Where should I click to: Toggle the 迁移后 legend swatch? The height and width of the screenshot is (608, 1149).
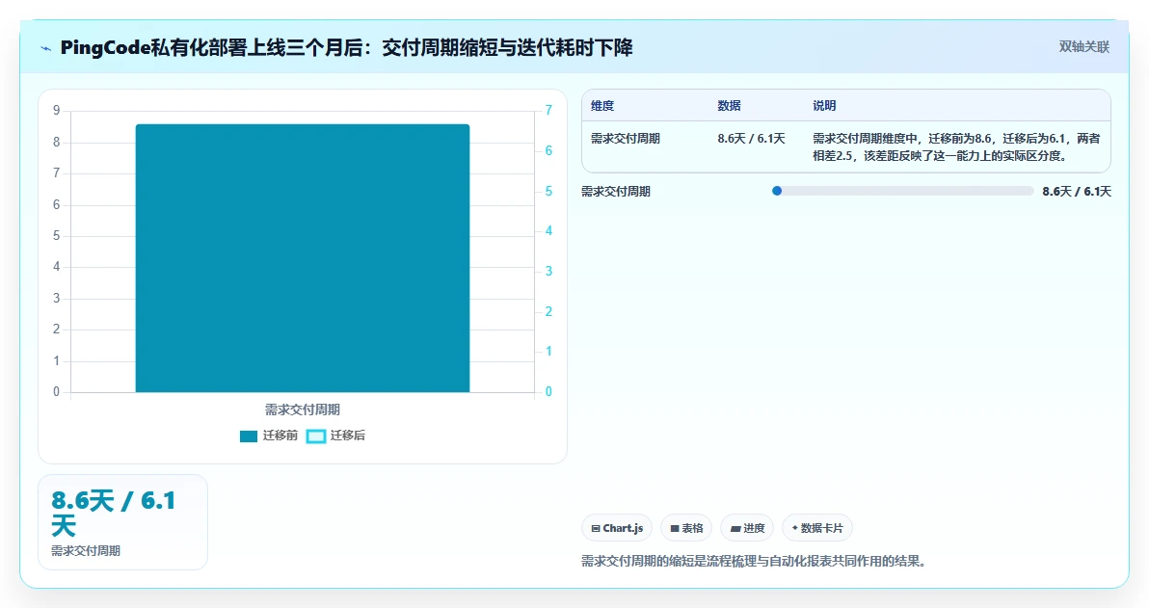[316, 436]
